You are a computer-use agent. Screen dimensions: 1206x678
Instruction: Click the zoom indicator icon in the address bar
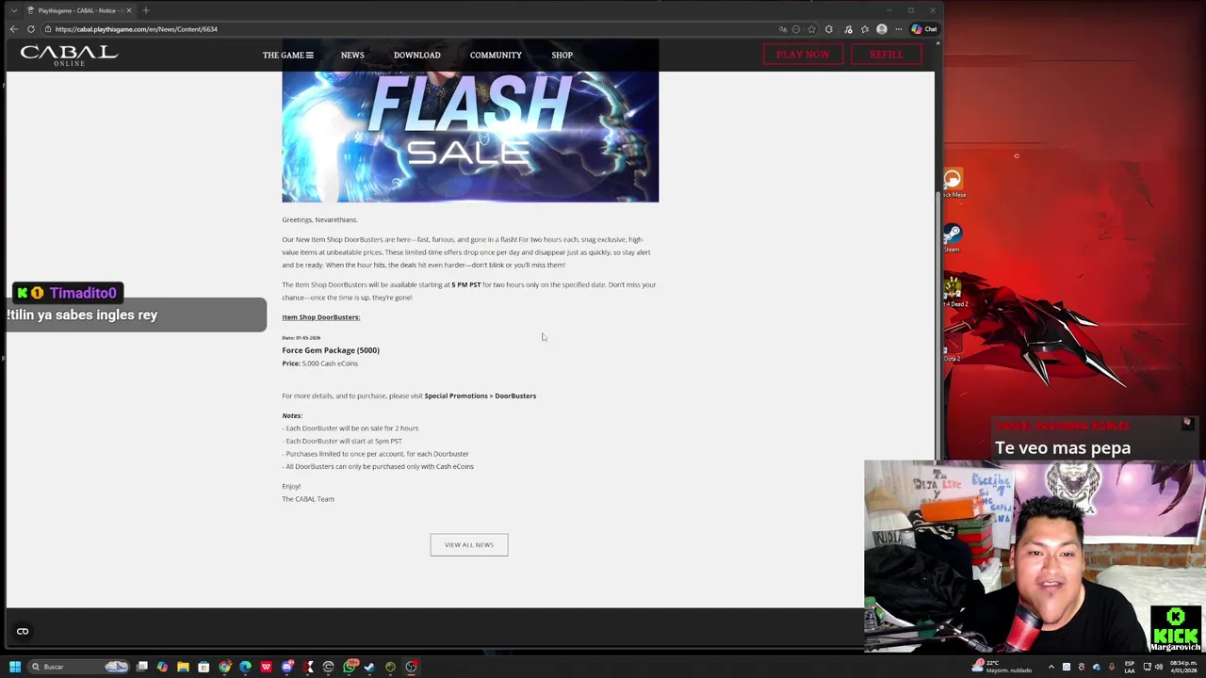point(796,29)
